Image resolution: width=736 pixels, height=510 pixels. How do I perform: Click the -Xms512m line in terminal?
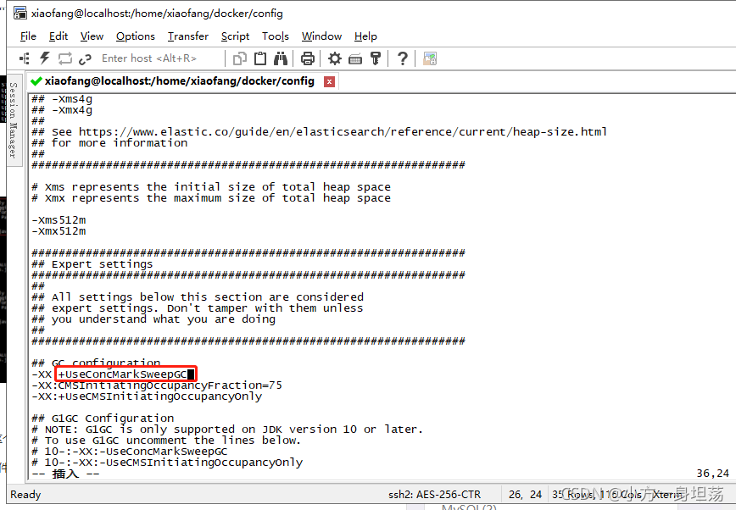(59, 220)
